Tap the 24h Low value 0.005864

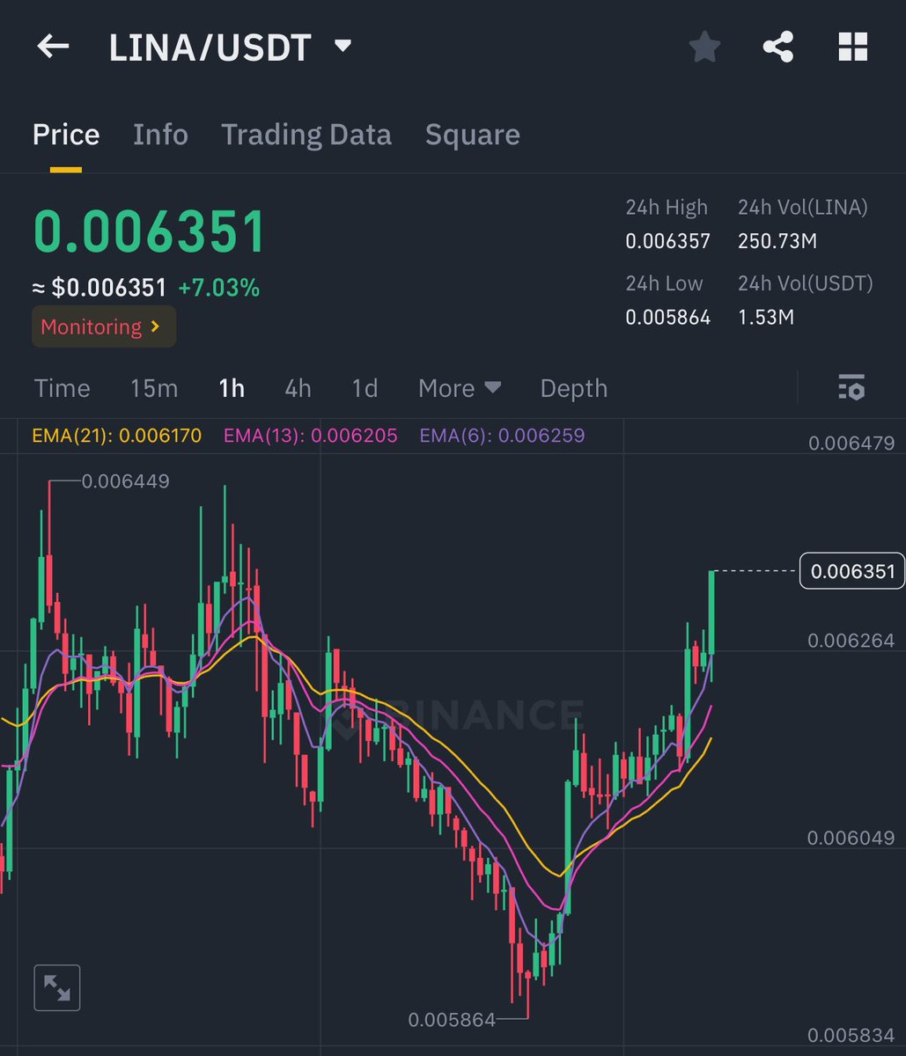(x=667, y=317)
